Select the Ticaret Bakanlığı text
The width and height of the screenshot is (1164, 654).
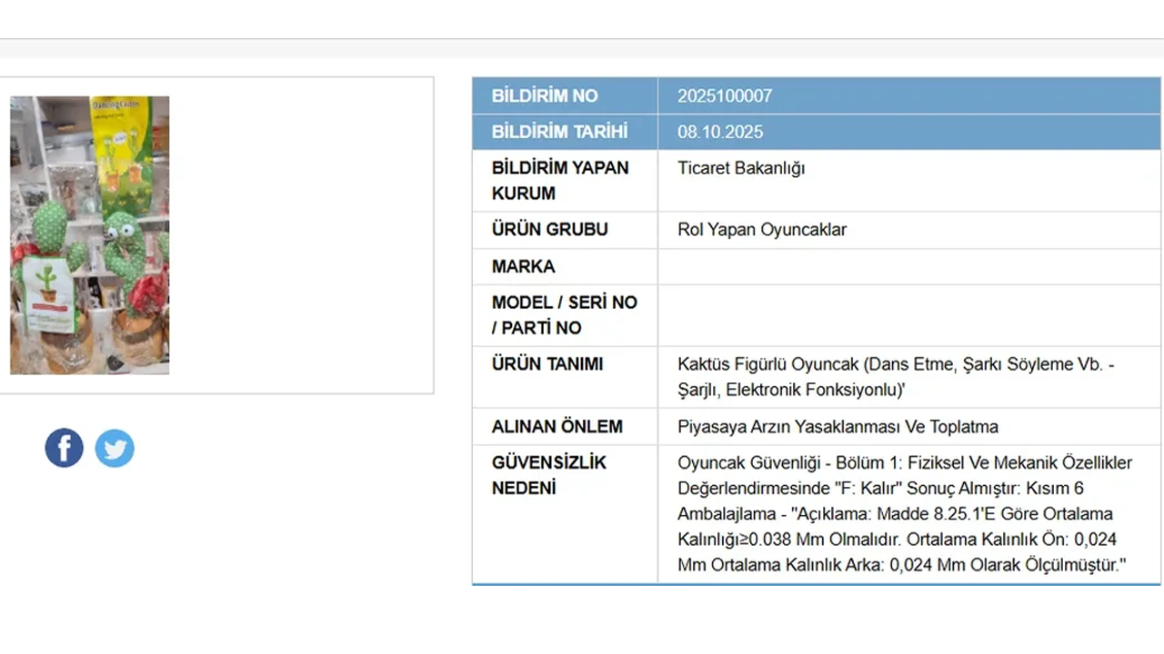click(740, 168)
